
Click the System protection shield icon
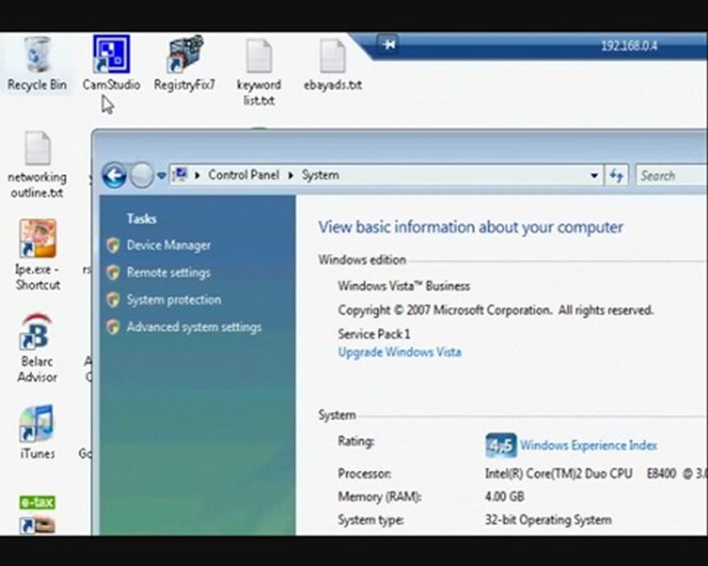113,300
